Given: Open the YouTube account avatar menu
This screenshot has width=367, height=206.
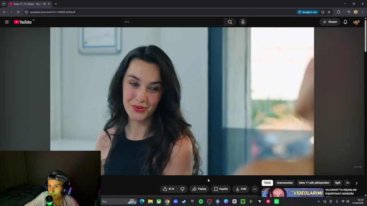Looking at the screenshot, I should pyautogui.click(x=356, y=22).
